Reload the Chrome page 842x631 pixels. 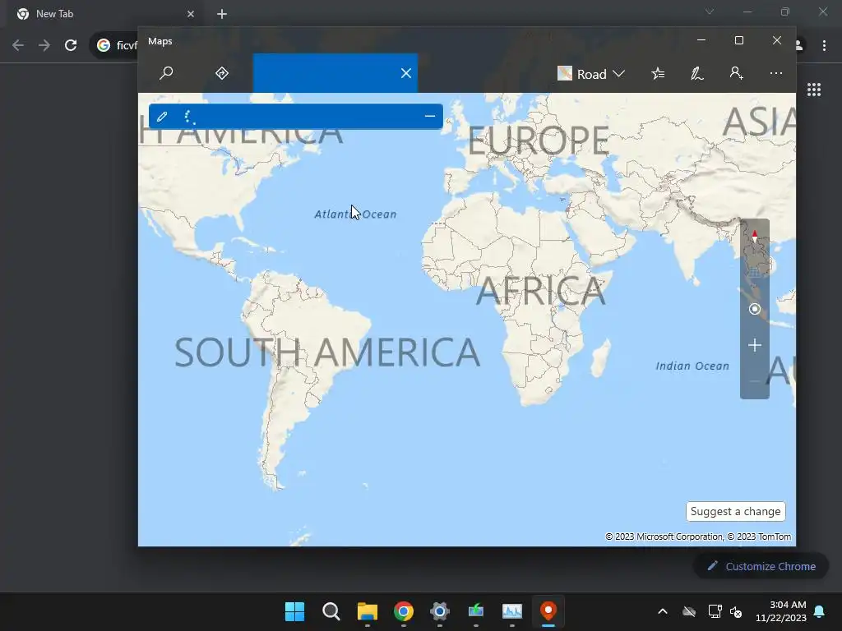[x=71, y=45]
